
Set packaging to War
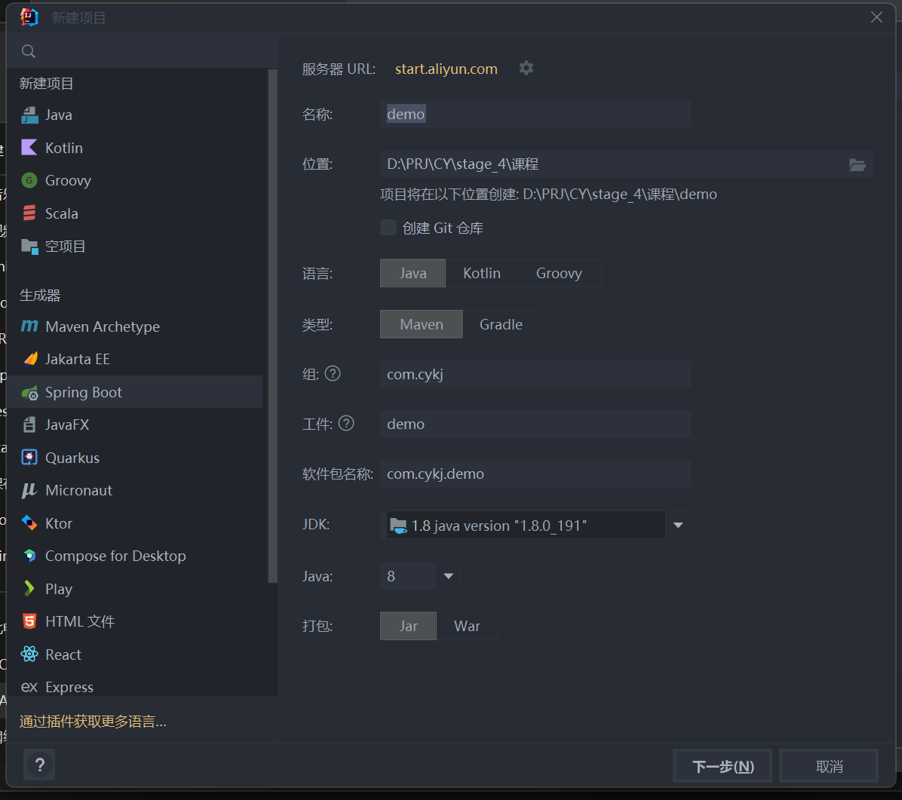[x=467, y=626]
